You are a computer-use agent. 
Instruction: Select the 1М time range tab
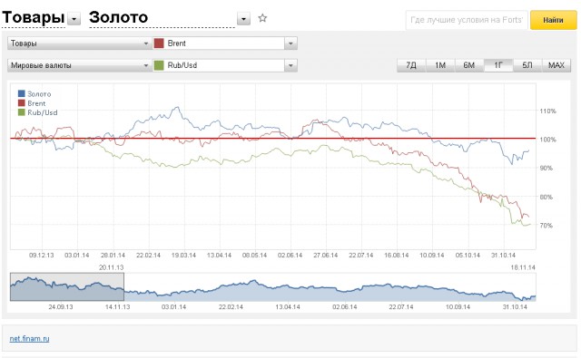440,65
